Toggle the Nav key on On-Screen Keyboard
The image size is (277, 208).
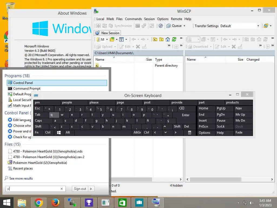[x=243, y=108]
